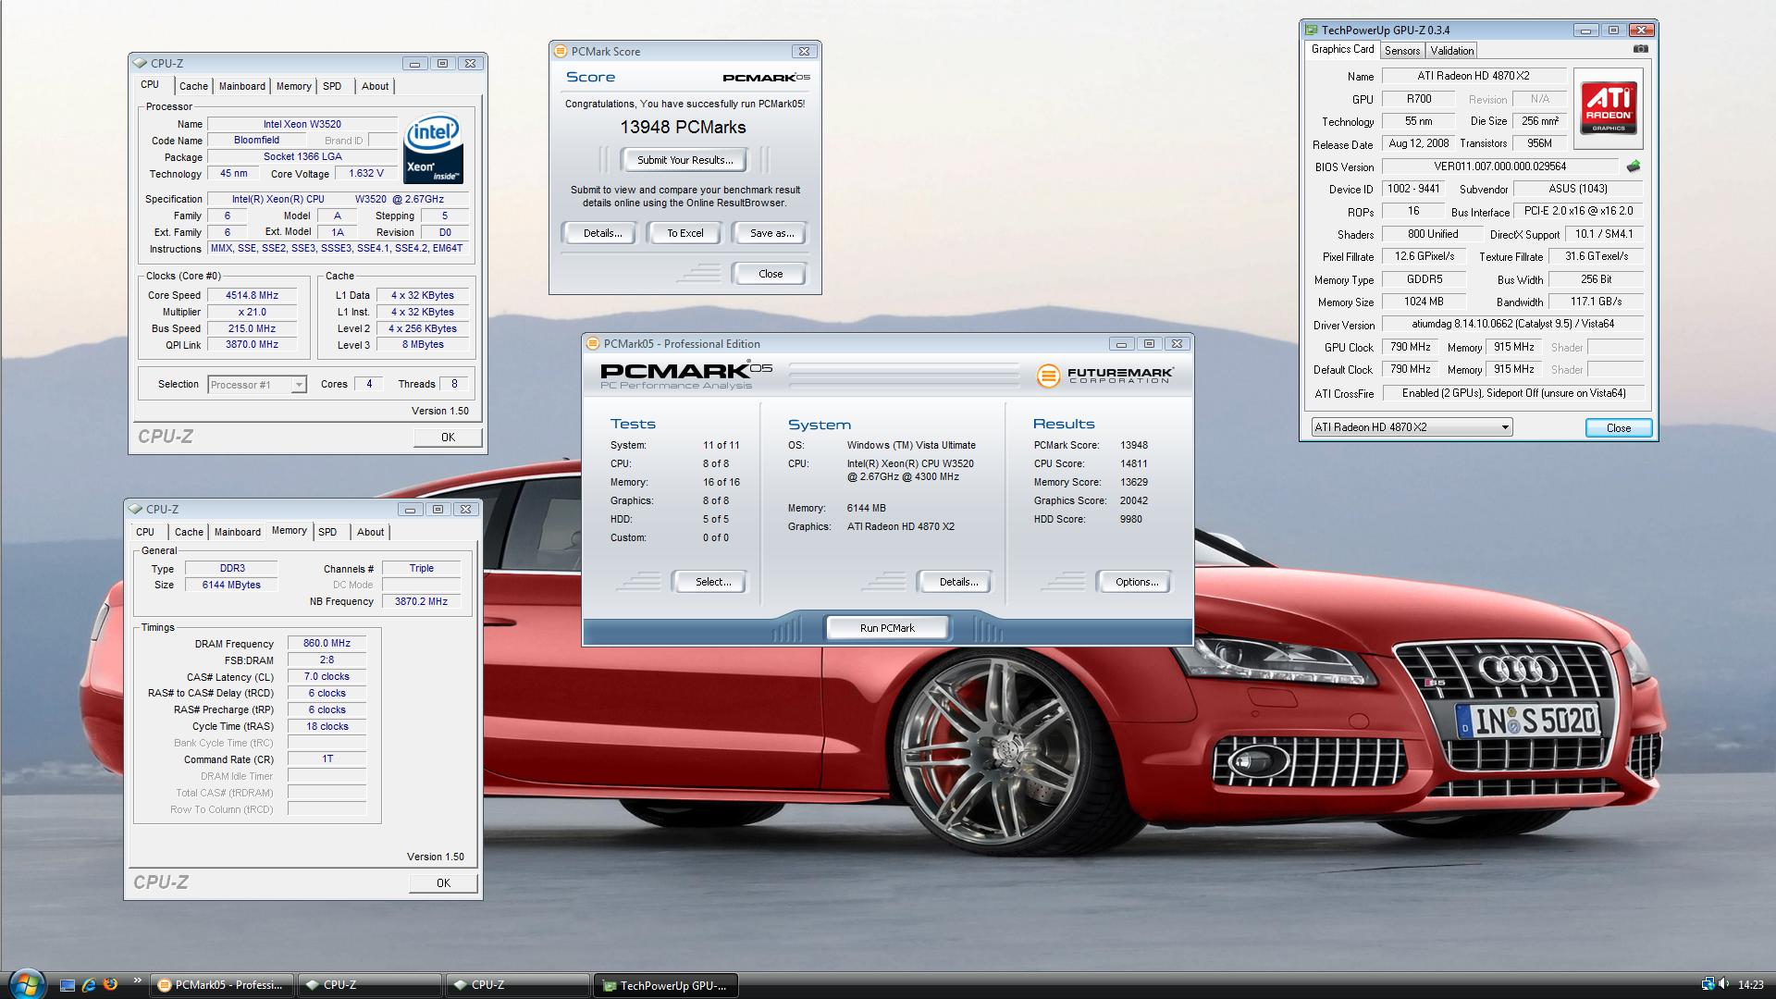
Task: Click the BIOS save chip icon in GPU-Z
Action: pos(1634,166)
